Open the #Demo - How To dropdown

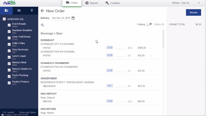coord(186,3)
